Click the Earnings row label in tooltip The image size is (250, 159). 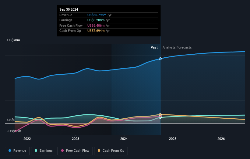[x=66, y=20]
